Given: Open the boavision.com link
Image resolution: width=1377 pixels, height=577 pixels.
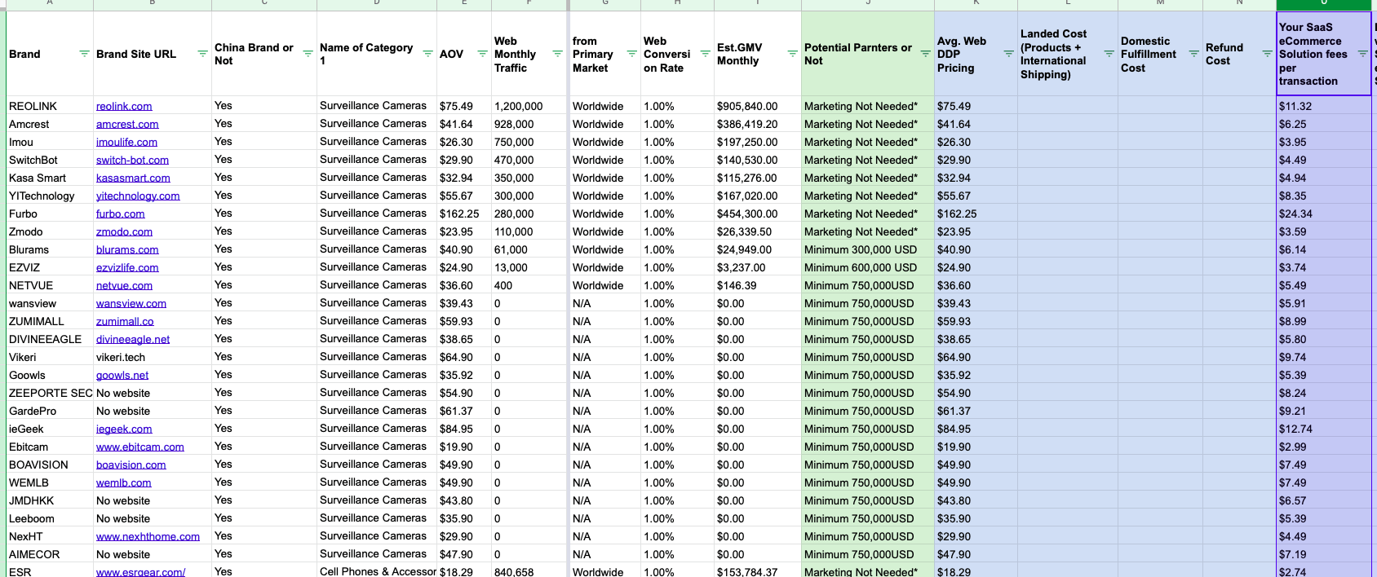Looking at the screenshot, I should tap(131, 465).
